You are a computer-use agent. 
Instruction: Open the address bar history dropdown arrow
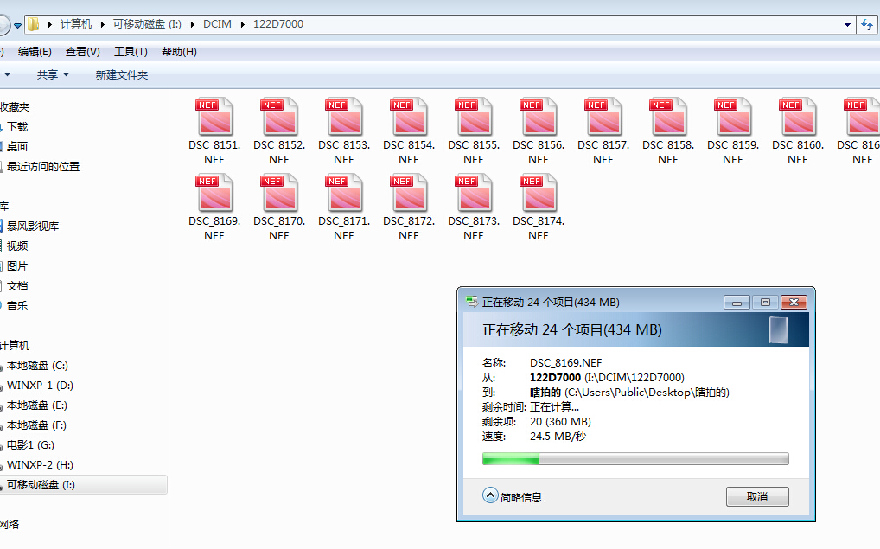click(x=847, y=25)
